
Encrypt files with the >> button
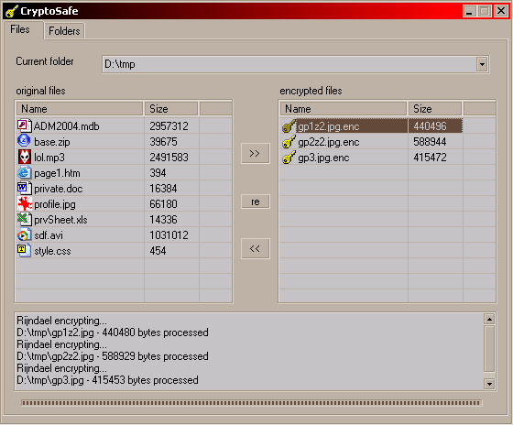256,153
